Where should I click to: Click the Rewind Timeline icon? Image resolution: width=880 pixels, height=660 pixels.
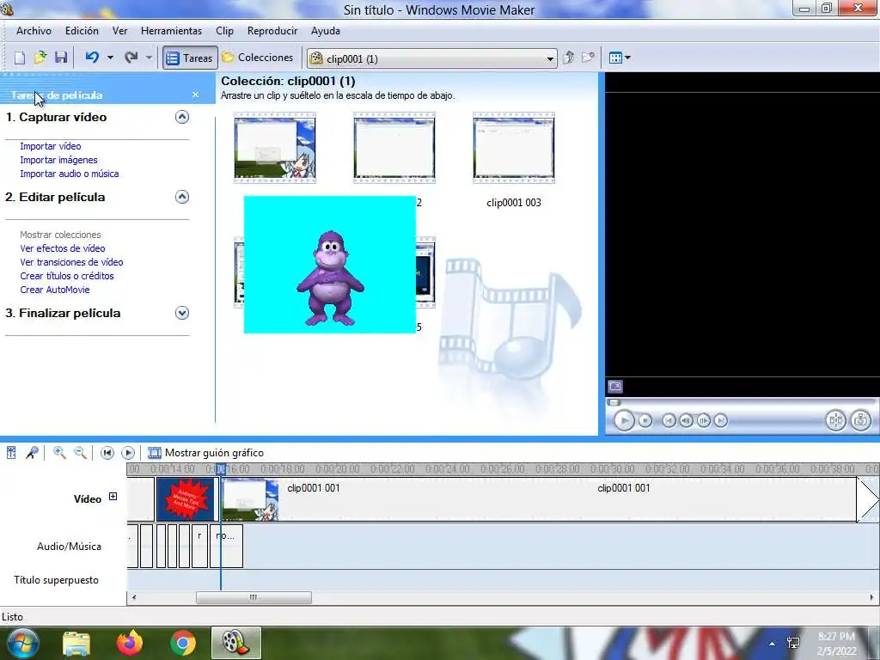coord(107,452)
